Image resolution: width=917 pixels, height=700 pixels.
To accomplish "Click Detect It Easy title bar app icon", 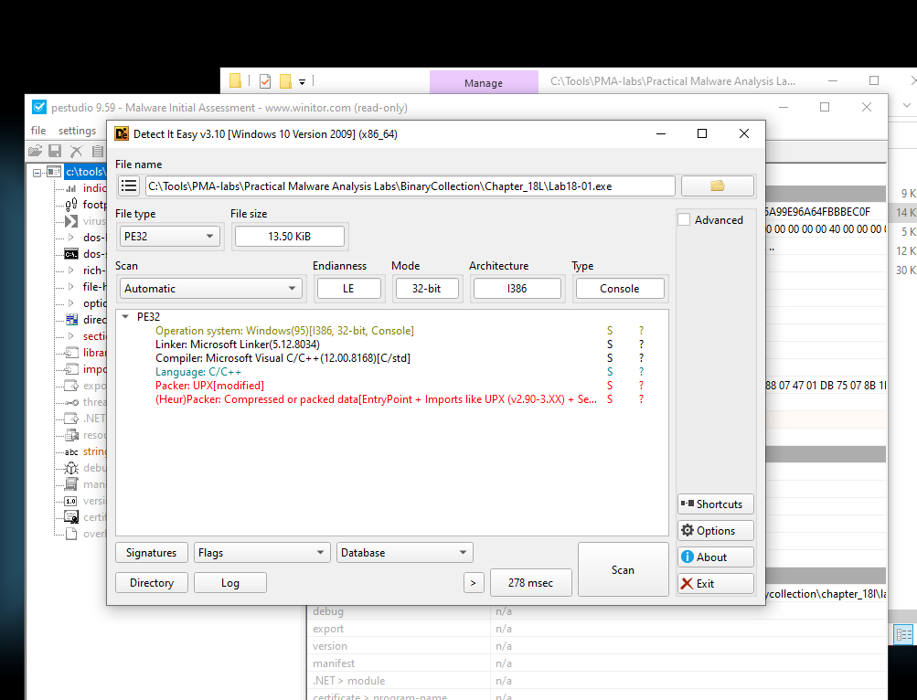I will point(122,134).
